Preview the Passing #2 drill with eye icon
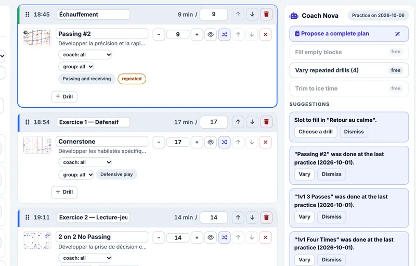The height and width of the screenshot is (266, 416). pyautogui.click(x=211, y=34)
